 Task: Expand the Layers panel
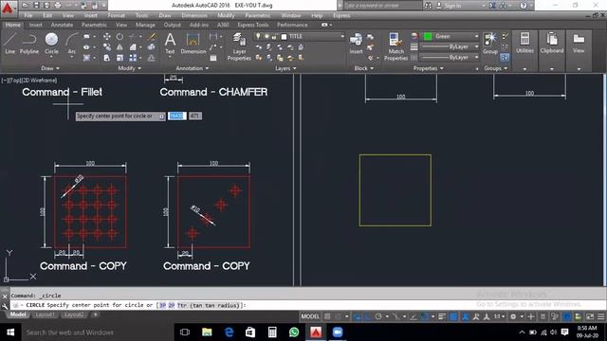[x=286, y=68]
